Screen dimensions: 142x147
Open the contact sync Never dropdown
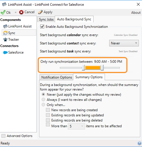pyautogui.click(x=124, y=43)
